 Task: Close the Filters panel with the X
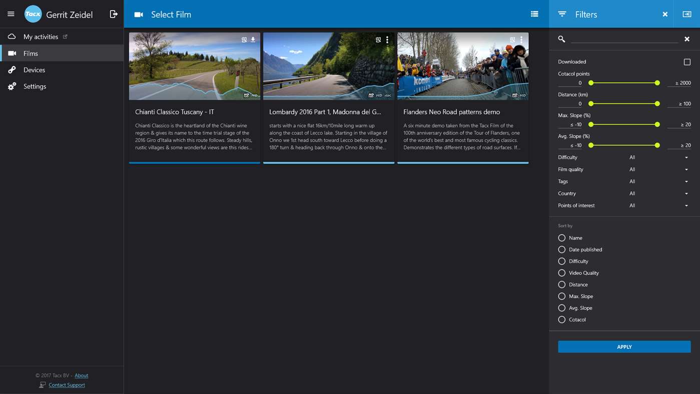[665, 15]
